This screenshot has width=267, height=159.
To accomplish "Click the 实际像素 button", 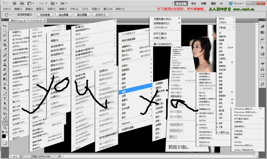I will tap(45, 15).
